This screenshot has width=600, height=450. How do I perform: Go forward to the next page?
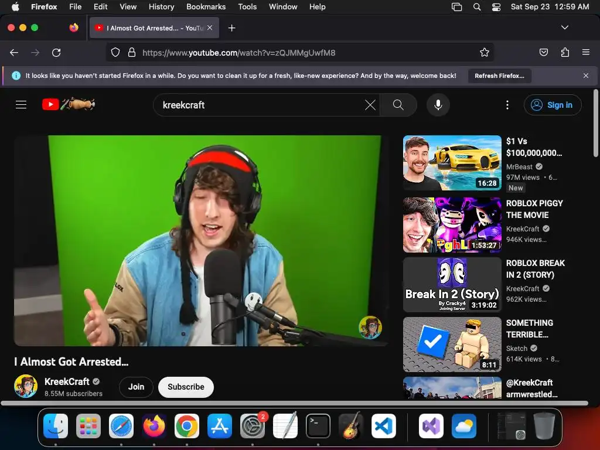coord(35,53)
